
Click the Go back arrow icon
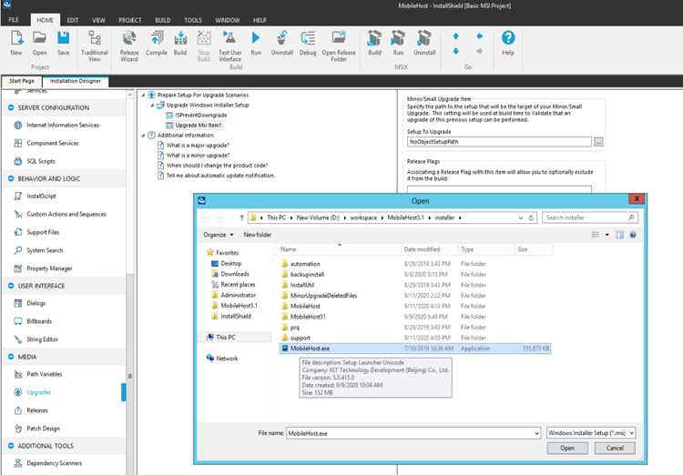pyautogui.click(x=480, y=36)
